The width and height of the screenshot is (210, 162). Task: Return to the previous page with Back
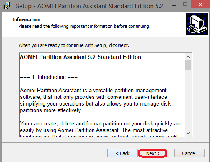[x=122, y=153]
